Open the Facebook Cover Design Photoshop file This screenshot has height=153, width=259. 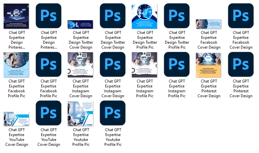241,16
